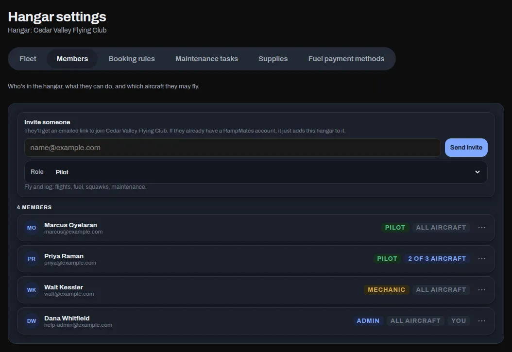Image resolution: width=512 pixels, height=352 pixels.
Task: Click Hangar: Cedar Valley Flying Club subtitle
Action: click(x=57, y=30)
